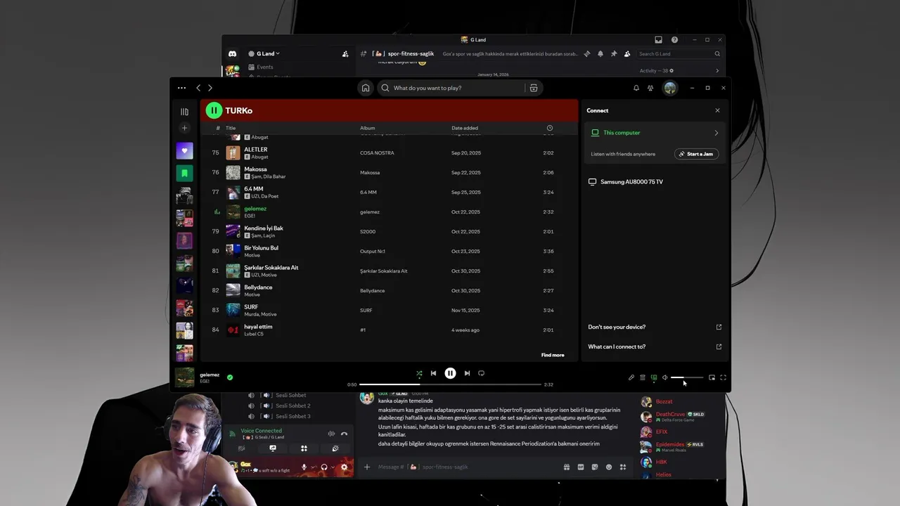Show pinned messages in Discord

click(x=614, y=53)
